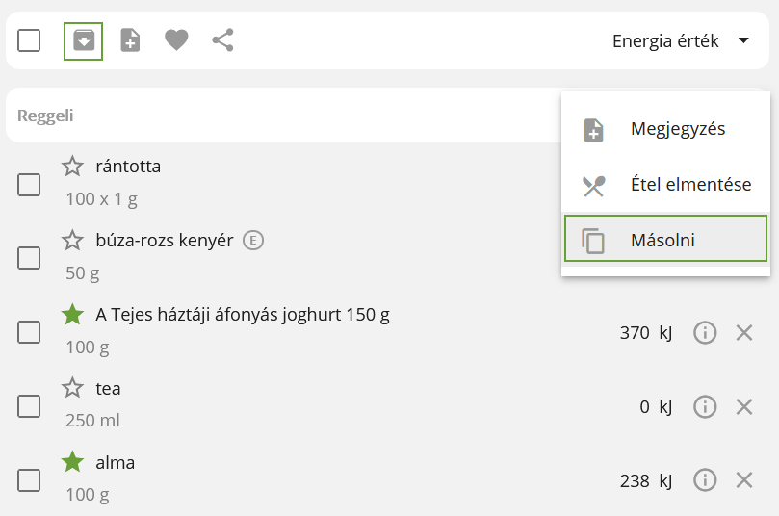Delete the alma entry

[x=744, y=480]
